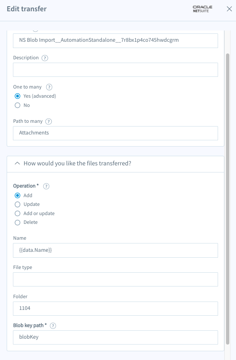
Task: Select No for One to many
Action: [x=18, y=105]
